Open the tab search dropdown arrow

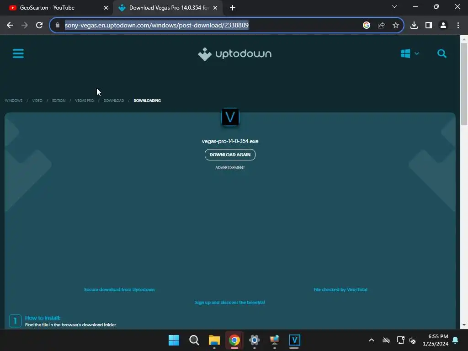pos(394,6)
